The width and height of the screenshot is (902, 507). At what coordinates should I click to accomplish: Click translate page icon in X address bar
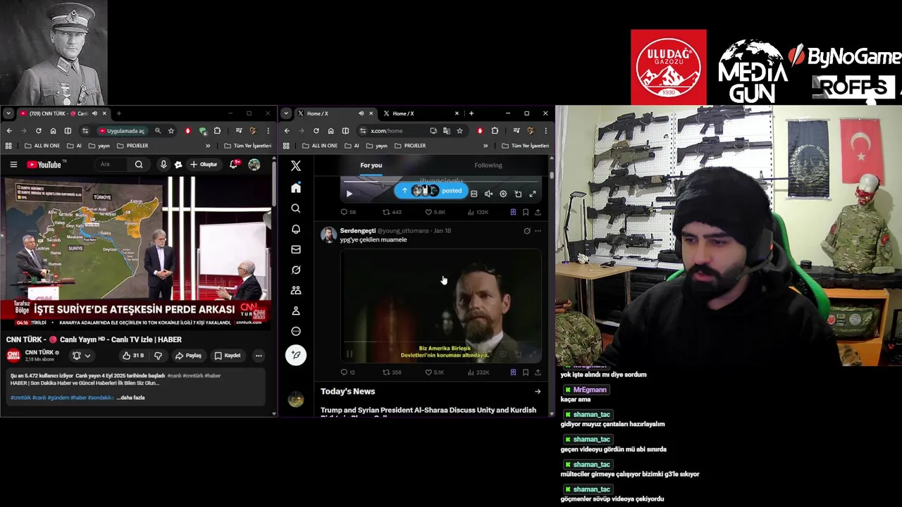coord(447,131)
